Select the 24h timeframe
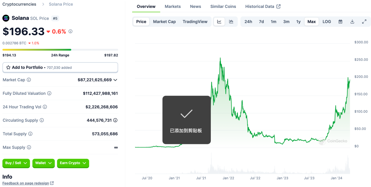 [248, 21]
